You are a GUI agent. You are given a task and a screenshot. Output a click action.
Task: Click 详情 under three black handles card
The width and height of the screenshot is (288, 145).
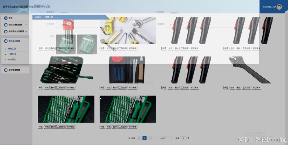tap(164, 88)
